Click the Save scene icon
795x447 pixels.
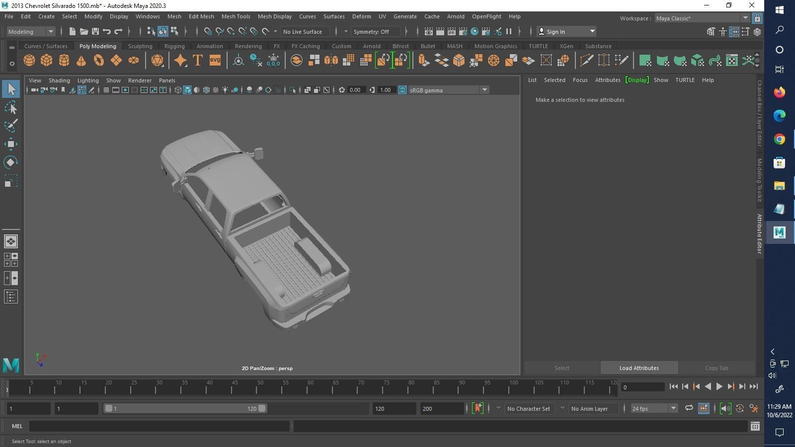pyautogui.click(x=95, y=31)
